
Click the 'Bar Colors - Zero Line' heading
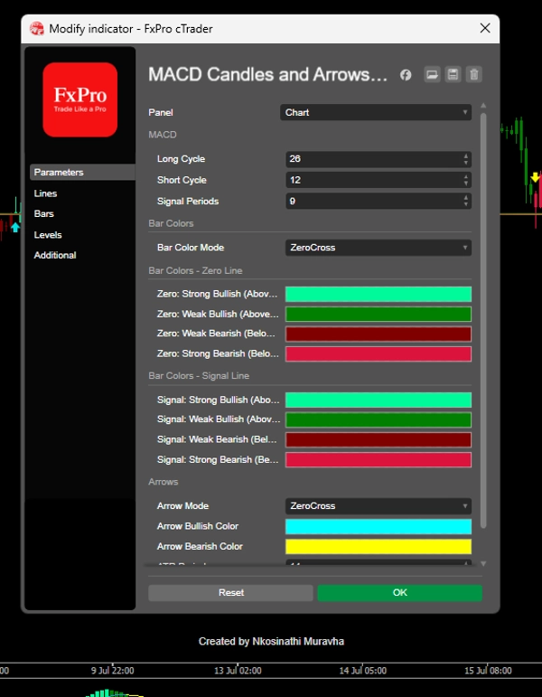tap(195, 270)
